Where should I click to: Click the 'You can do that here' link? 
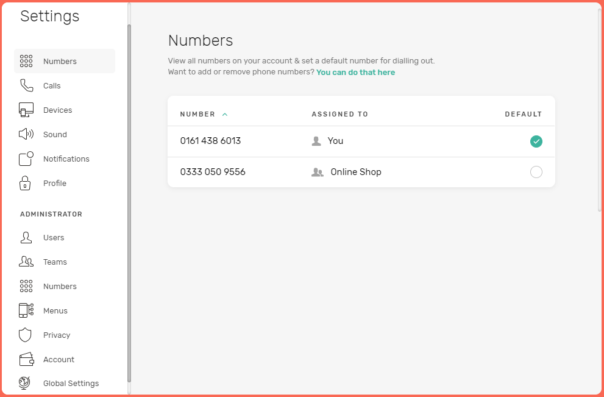point(355,71)
